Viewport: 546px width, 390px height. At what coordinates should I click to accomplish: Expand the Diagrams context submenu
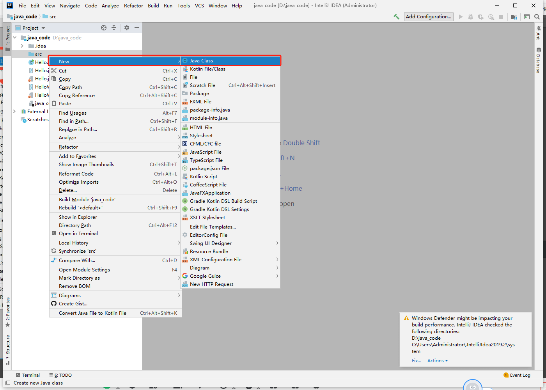(115, 296)
